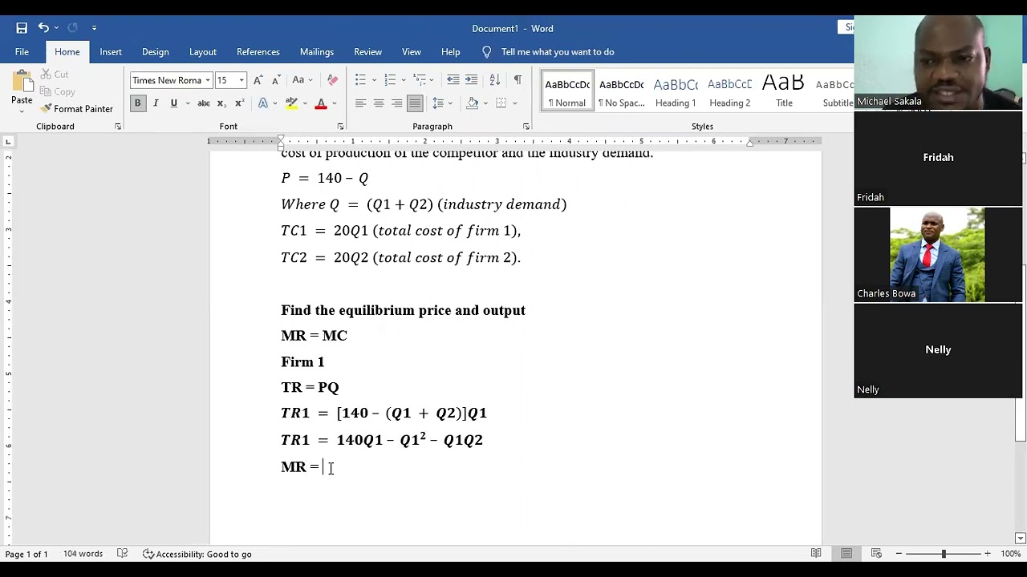Apply the Heading 2 style
Screen dimensions: 1027x577
(730, 91)
